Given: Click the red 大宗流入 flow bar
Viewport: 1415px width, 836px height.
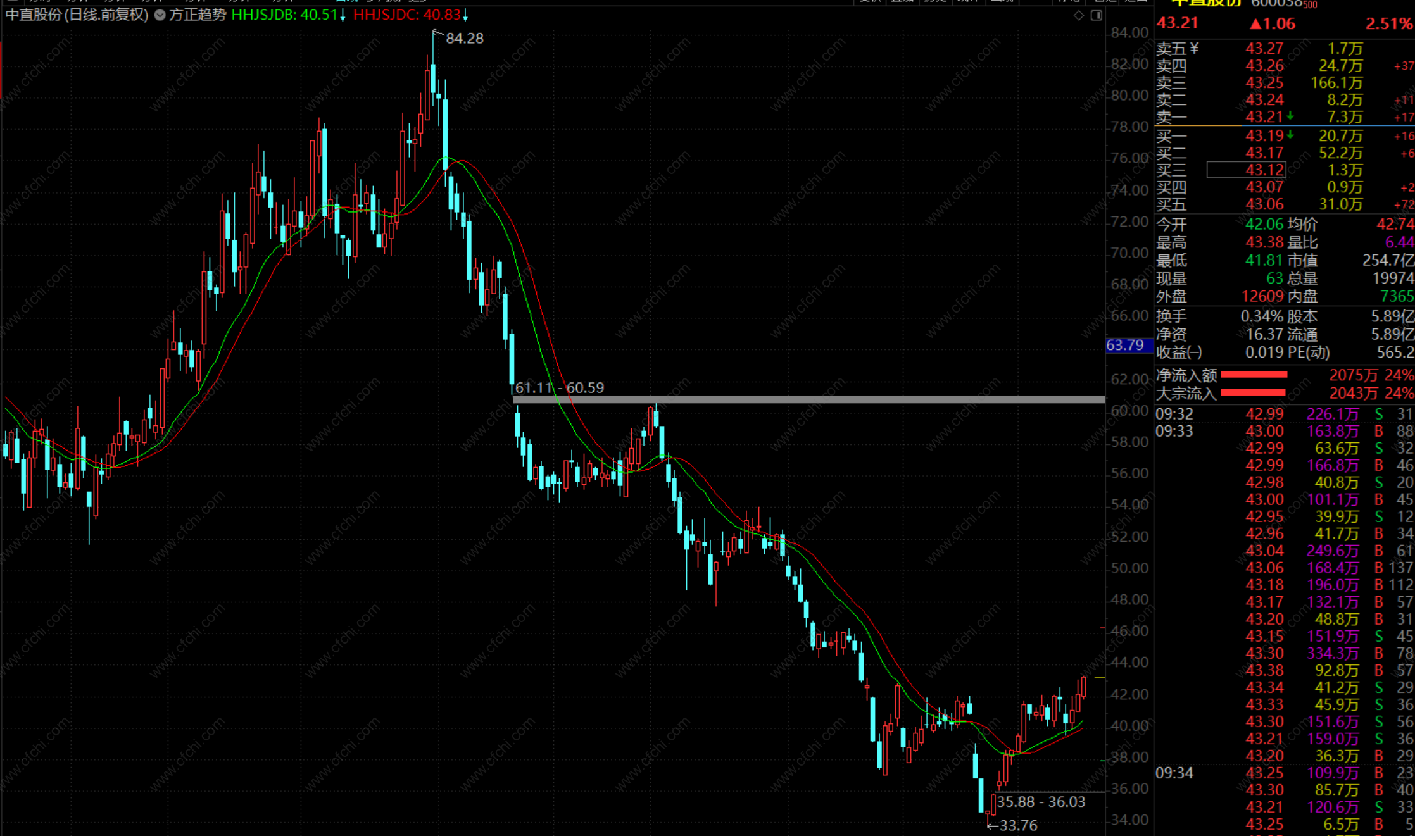Looking at the screenshot, I should coord(1252,393).
